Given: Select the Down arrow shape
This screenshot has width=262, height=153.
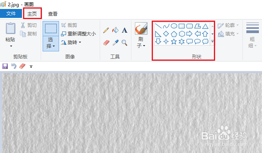Looking at the screenshot, I should (x=158, y=41).
